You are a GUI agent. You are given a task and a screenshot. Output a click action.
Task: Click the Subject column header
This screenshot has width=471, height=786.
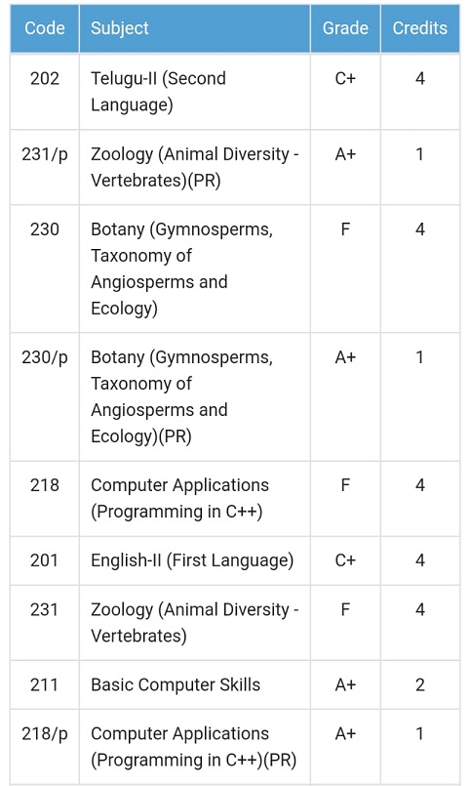click(x=194, y=28)
